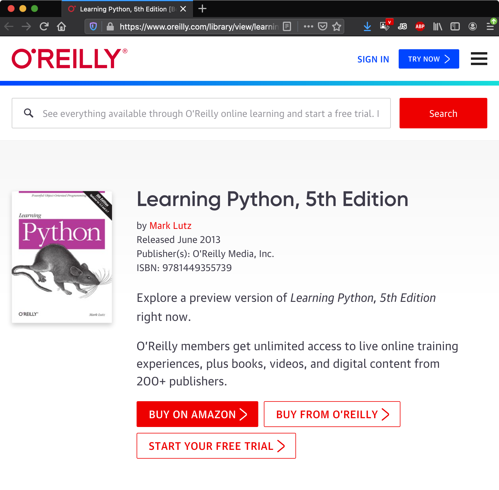The image size is (499, 490).
Task: Toggle reader view icon in address bar
Action: [287, 27]
